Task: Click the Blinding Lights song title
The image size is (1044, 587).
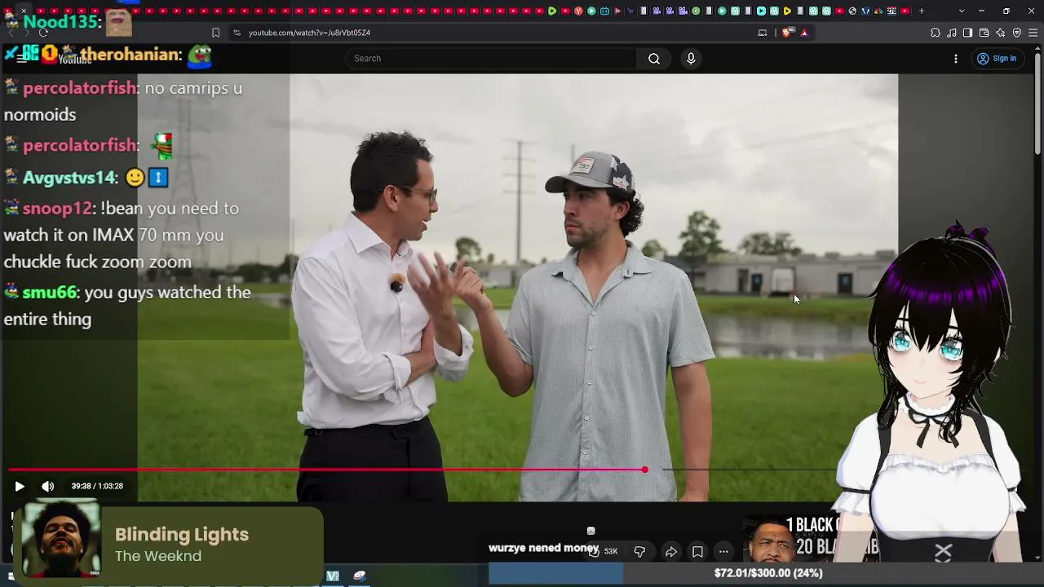Action: pyautogui.click(x=182, y=535)
